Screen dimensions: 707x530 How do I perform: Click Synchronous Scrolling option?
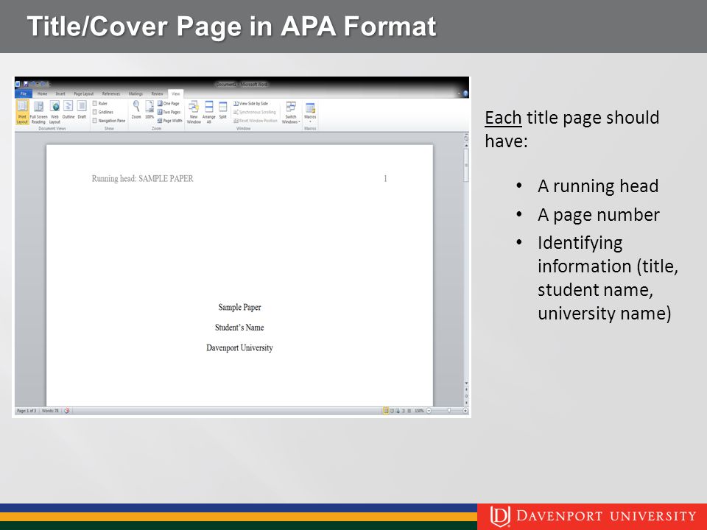254,112
